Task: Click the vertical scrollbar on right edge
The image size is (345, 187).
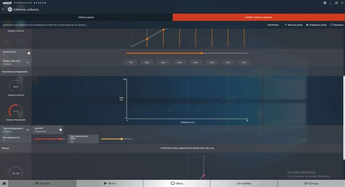Action: click(x=344, y=118)
